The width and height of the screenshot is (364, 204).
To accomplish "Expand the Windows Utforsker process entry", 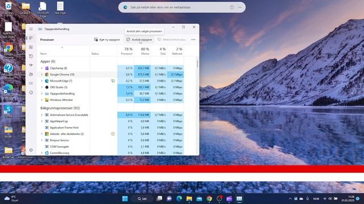I will pos(42,100).
